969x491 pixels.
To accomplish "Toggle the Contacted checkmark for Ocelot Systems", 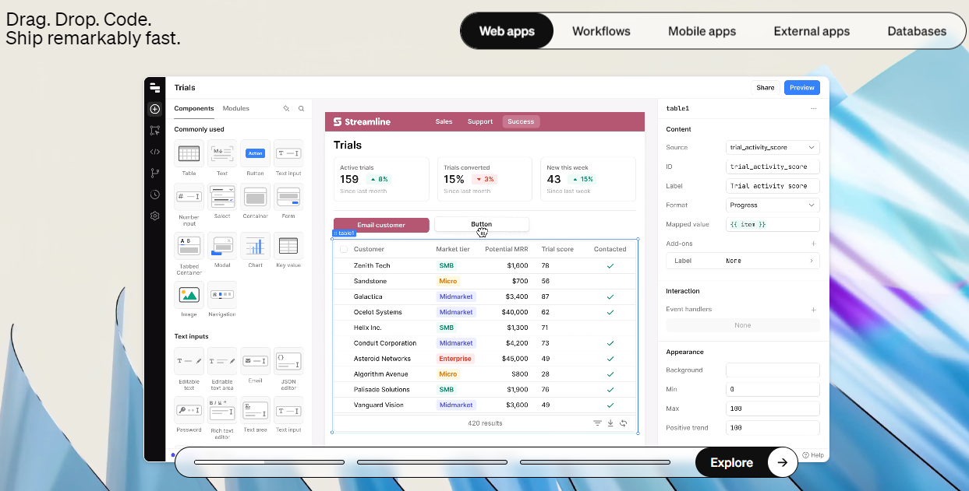I will (610, 312).
